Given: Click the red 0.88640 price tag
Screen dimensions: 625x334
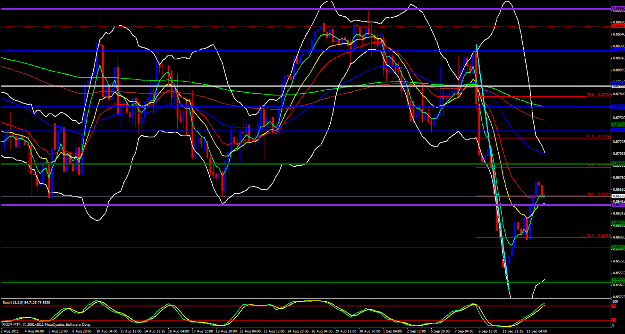Looking at the screenshot, I should (618, 26).
